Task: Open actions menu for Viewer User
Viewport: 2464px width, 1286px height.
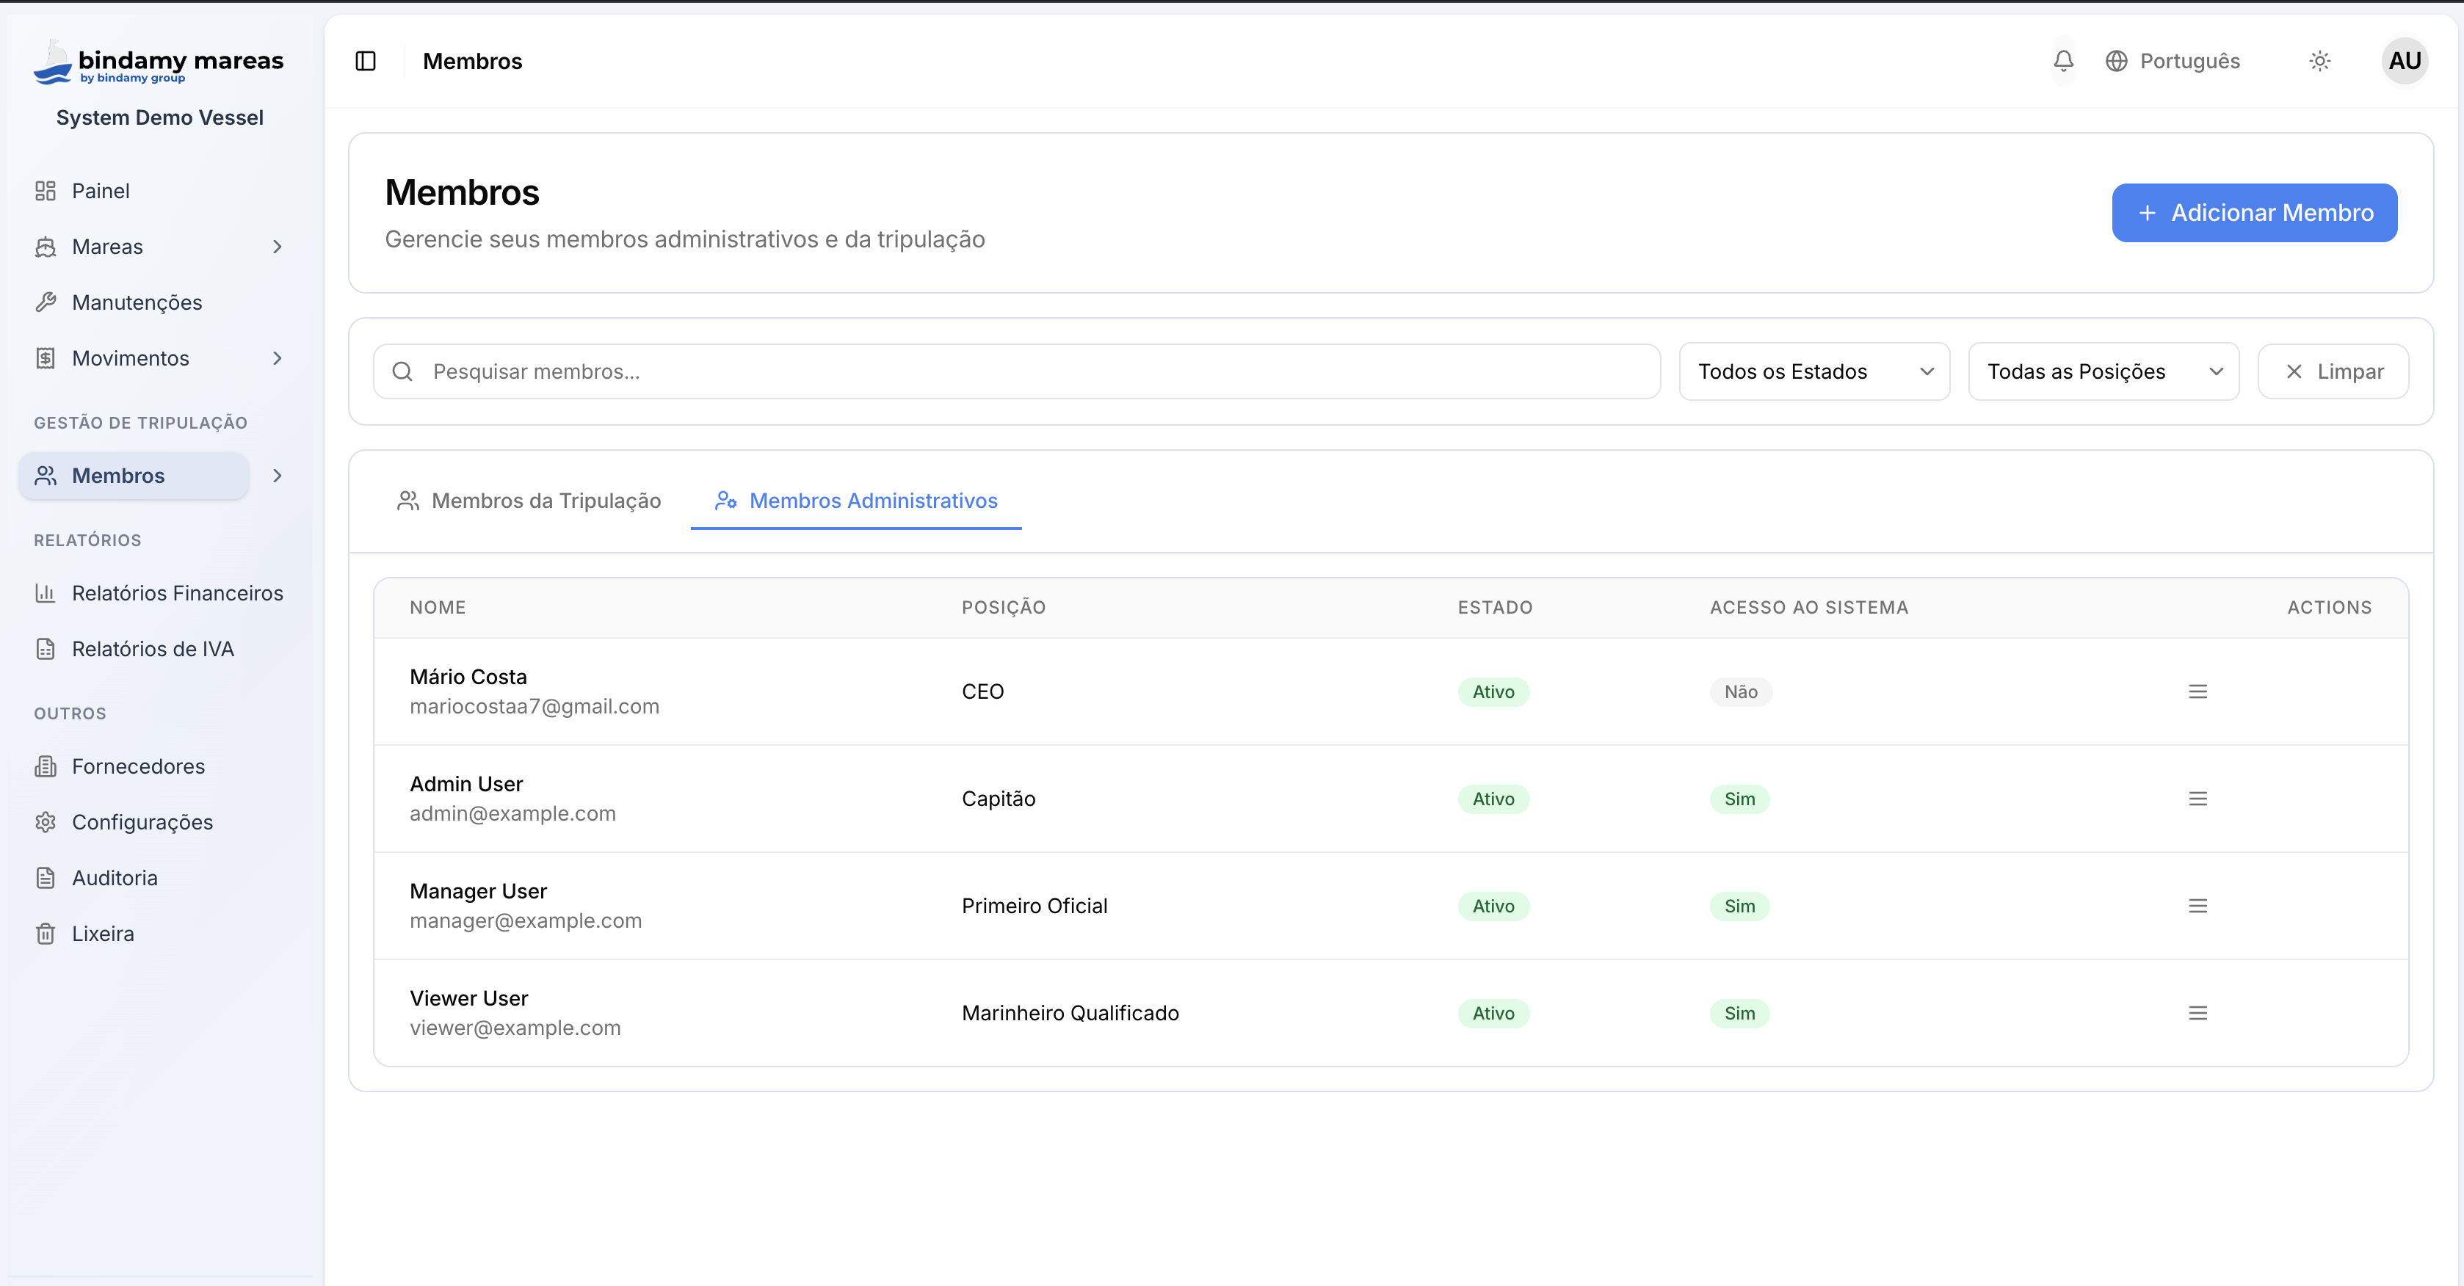Action: click(x=2197, y=1012)
